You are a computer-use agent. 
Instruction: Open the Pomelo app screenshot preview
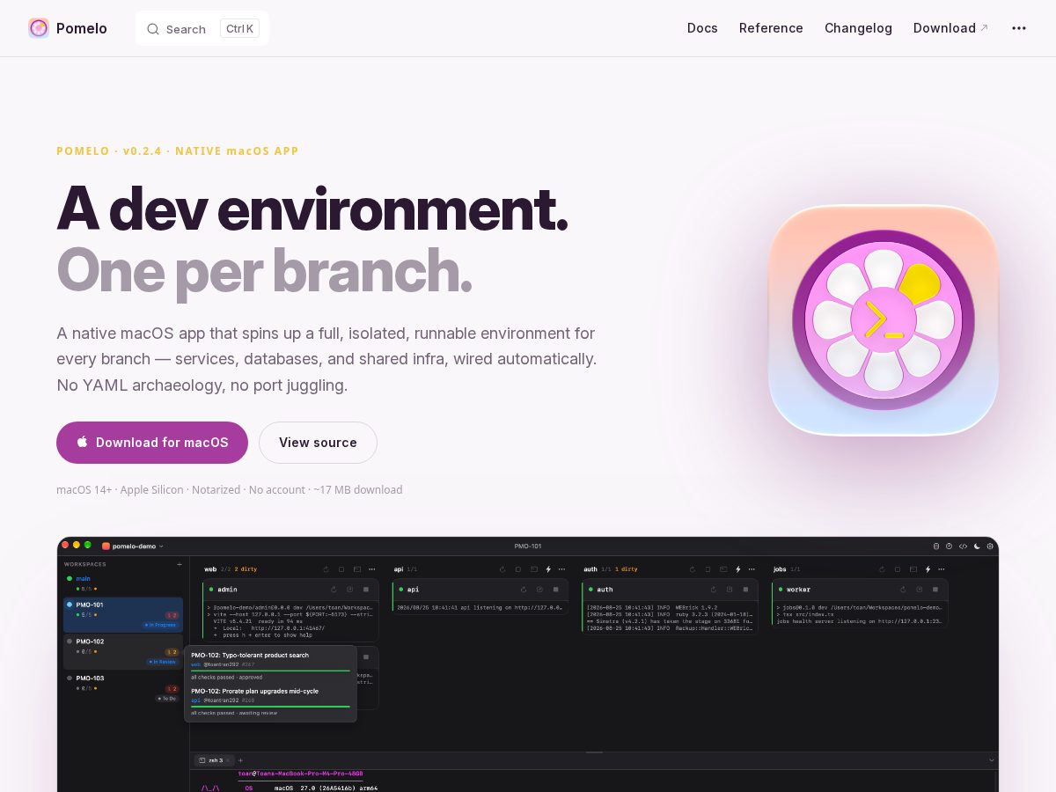528,664
